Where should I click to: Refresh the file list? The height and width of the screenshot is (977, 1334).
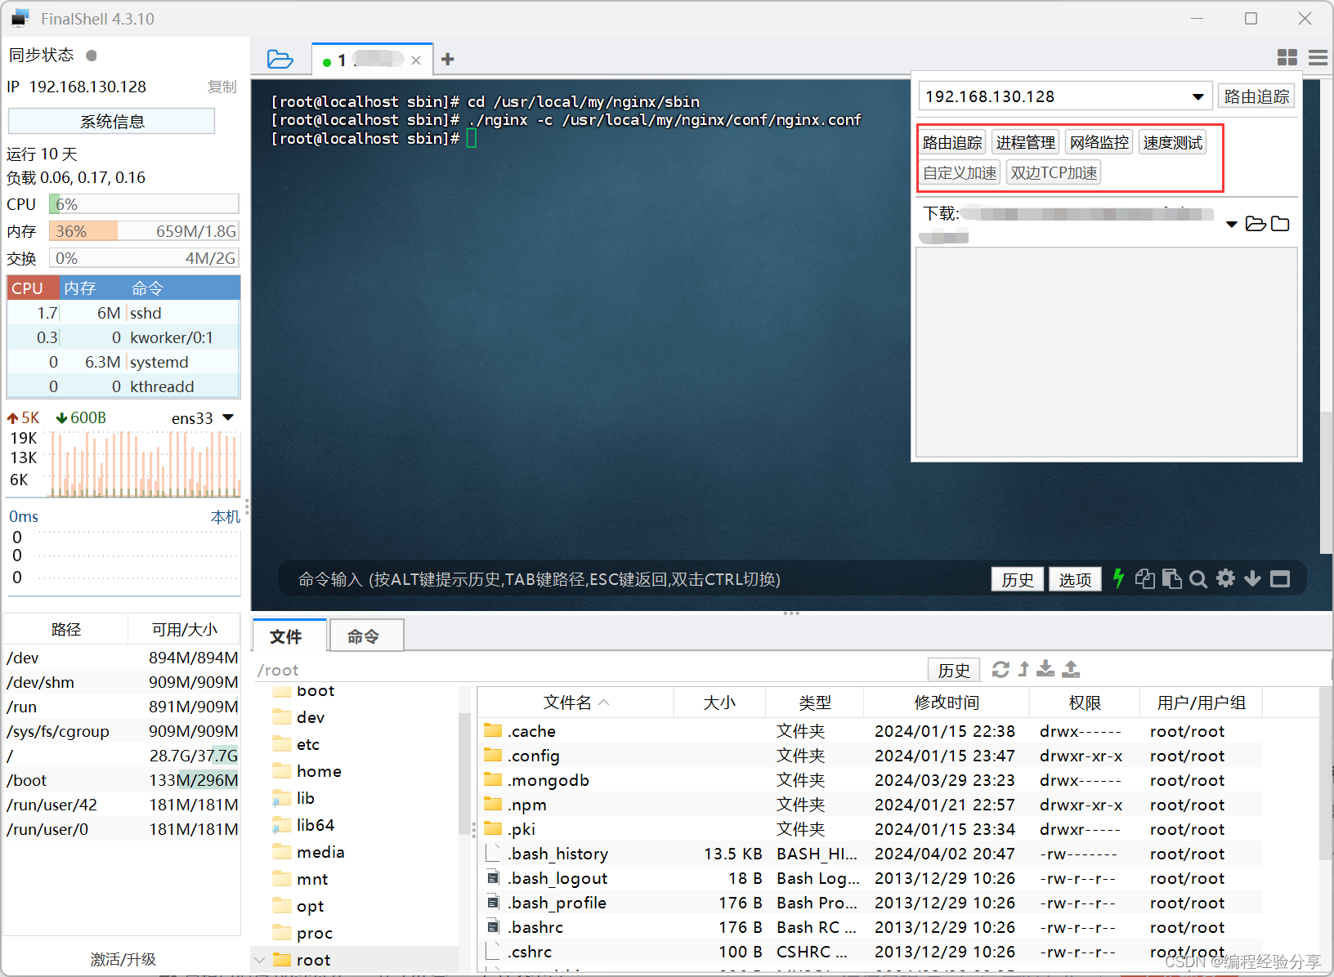click(1000, 670)
